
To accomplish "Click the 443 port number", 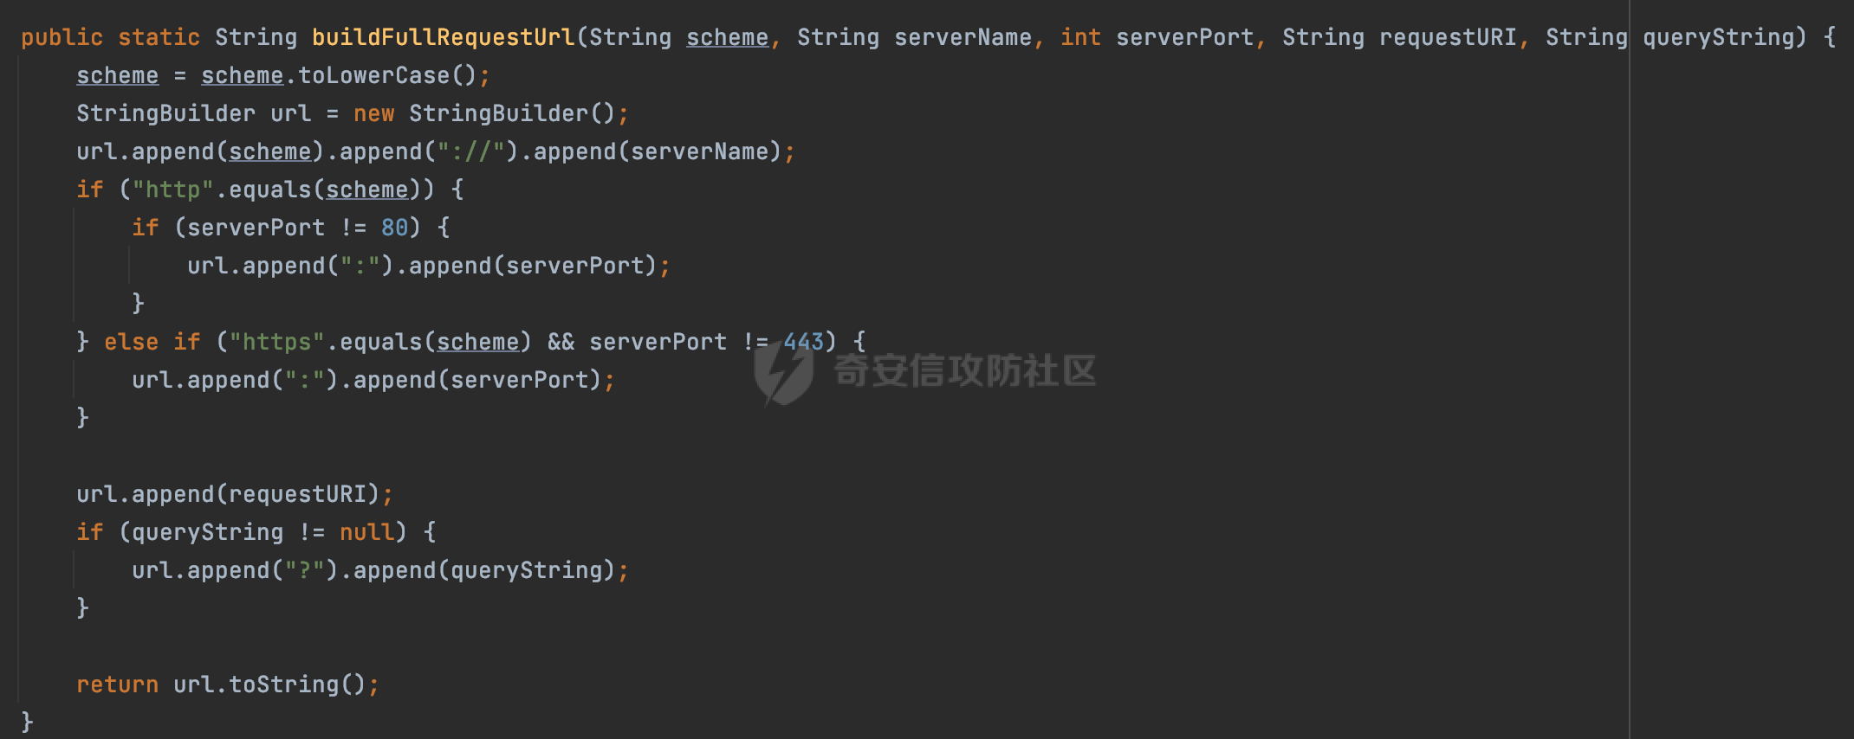I will tap(803, 342).
